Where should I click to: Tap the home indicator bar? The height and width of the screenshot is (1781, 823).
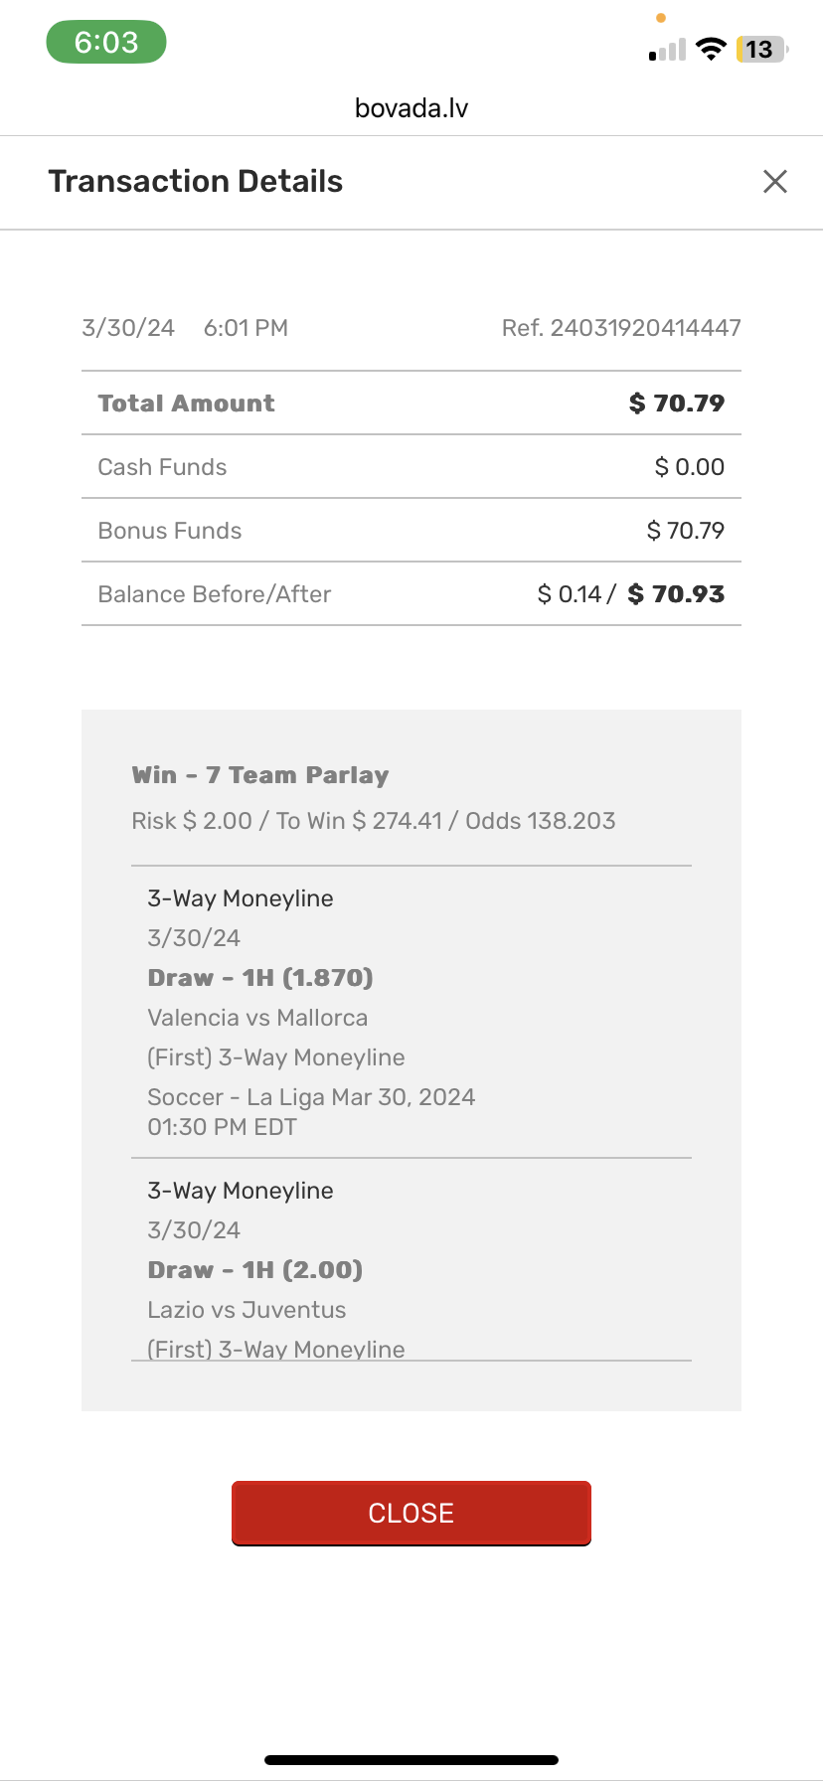point(411,1760)
